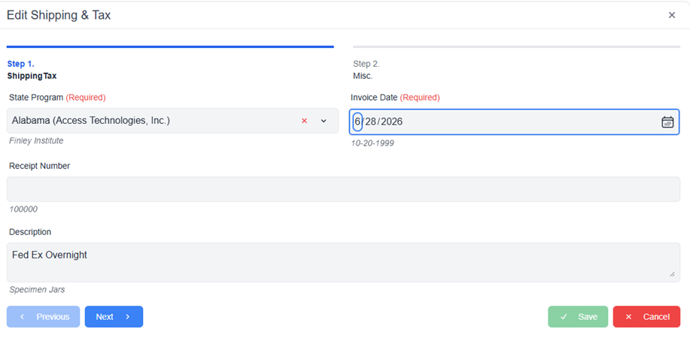Screen dimensions: 690x338
Task: Expand the State Program dropdown arrow
Action: tap(324, 121)
